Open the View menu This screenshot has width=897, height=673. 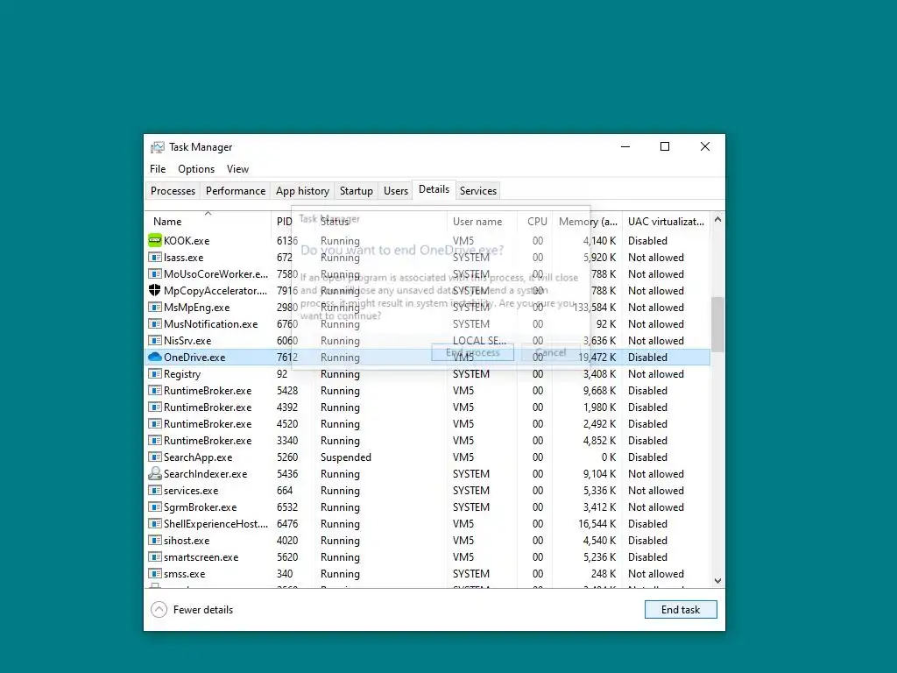tap(237, 169)
